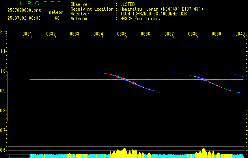Click the observer callsign JL2TBB
Viewport: 248px width, 158px height.
click(127, 4)
